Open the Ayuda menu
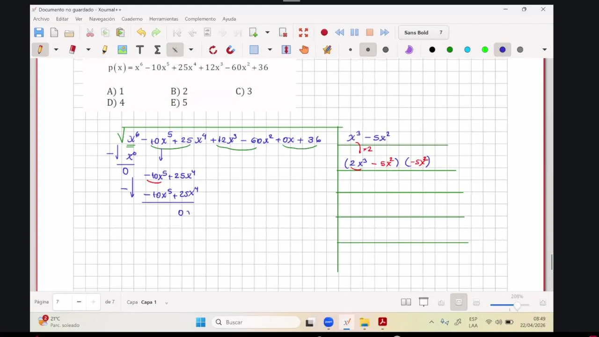 (x=229, y=19)
